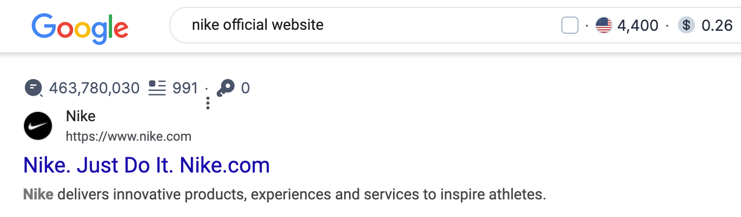Click the US flag volume icon

click(x=603, y=25)
